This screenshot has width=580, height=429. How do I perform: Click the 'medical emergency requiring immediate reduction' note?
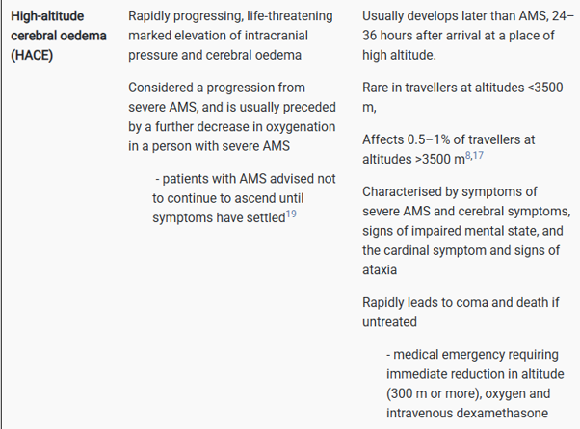click(475, 384)
